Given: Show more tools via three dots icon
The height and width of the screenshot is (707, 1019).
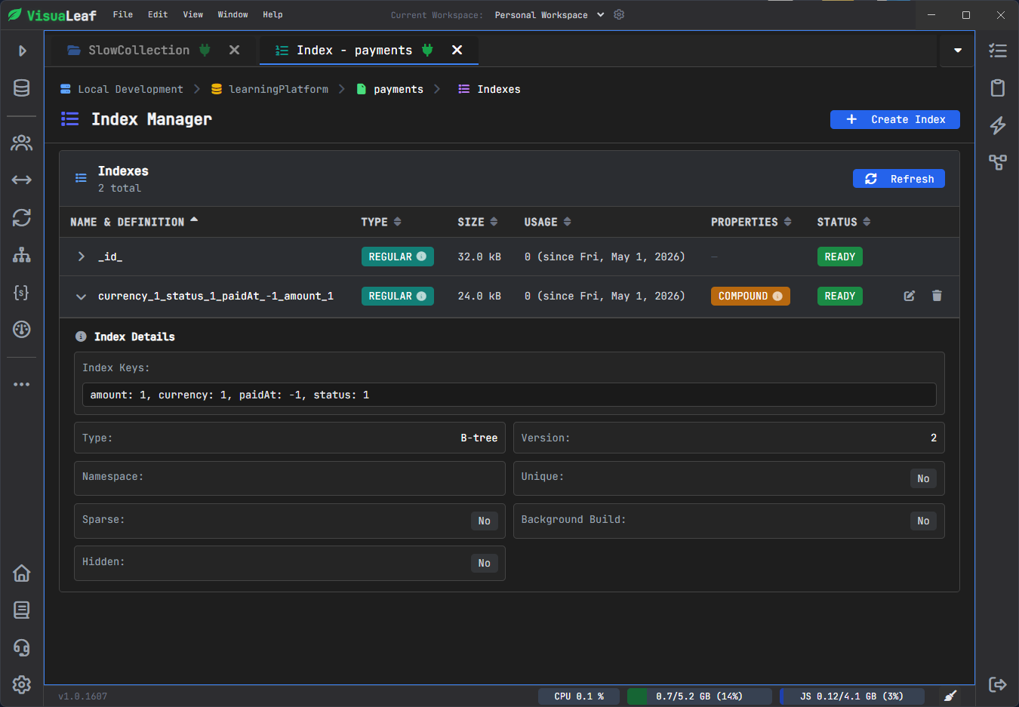Looking at the screenshot, I should pos(22,384).
